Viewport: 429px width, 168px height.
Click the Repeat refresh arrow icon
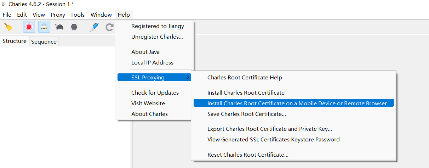pos(110,27)
